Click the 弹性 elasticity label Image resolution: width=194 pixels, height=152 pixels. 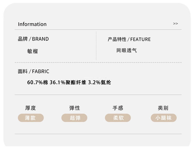click(x=74, y=108)
